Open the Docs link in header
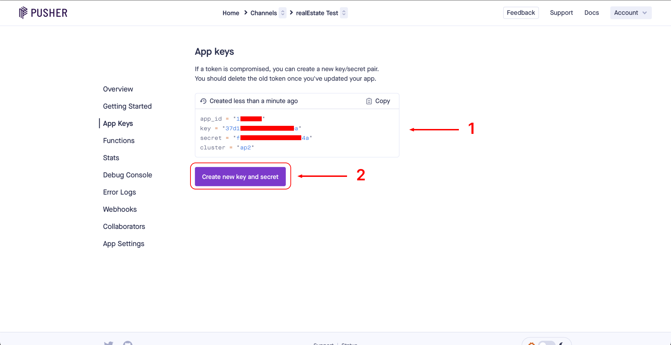The height and width of the screenshot is (345, 671). [591, 13]
